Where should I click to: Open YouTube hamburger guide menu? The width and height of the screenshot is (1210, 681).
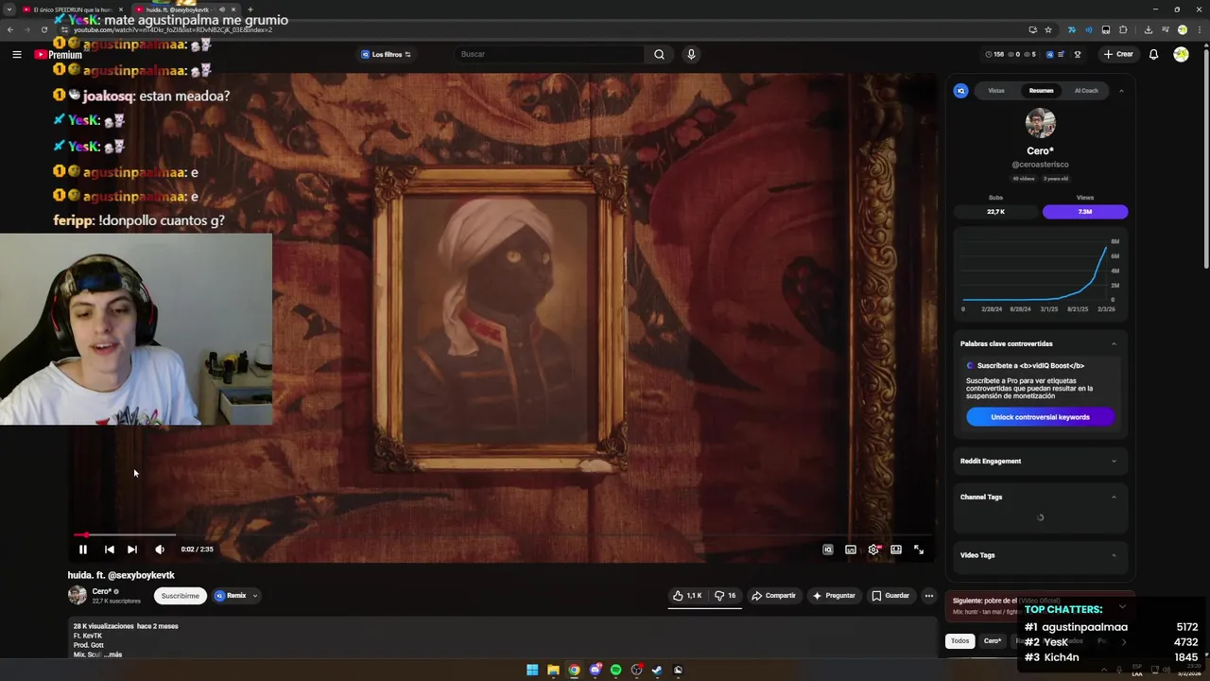16,55
